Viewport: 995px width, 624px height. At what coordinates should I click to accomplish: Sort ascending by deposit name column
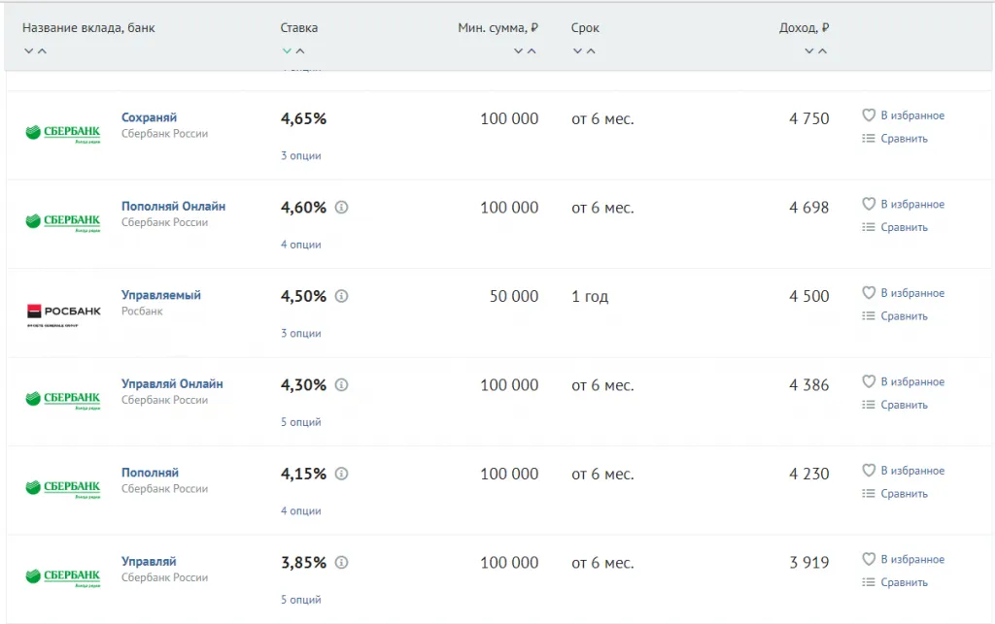coord(42,51)
